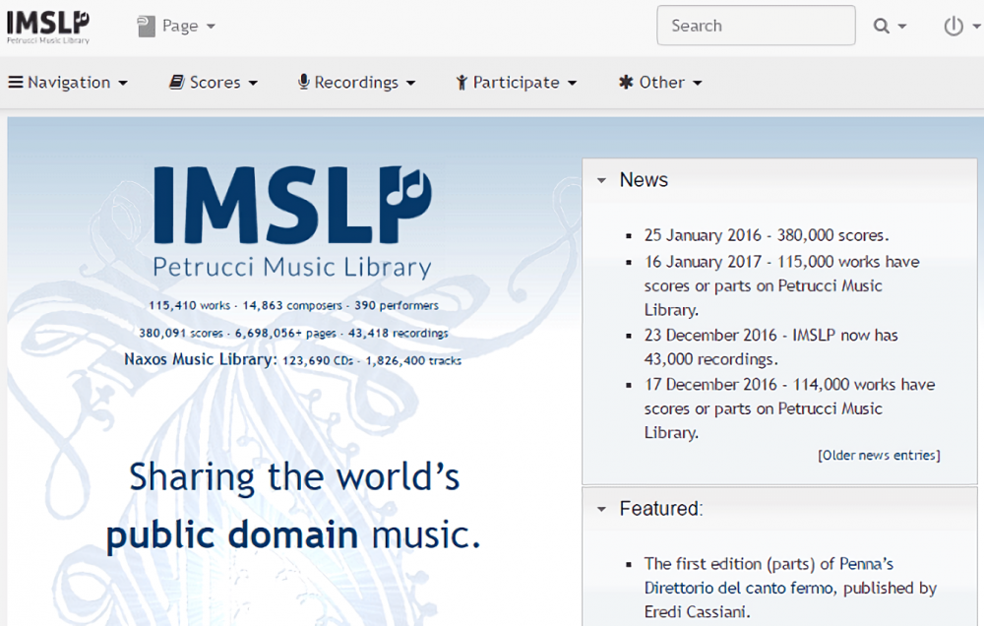Click the Older news entries link
The width and height of the screenshot is (984, 626).
(x=879, y=455)
